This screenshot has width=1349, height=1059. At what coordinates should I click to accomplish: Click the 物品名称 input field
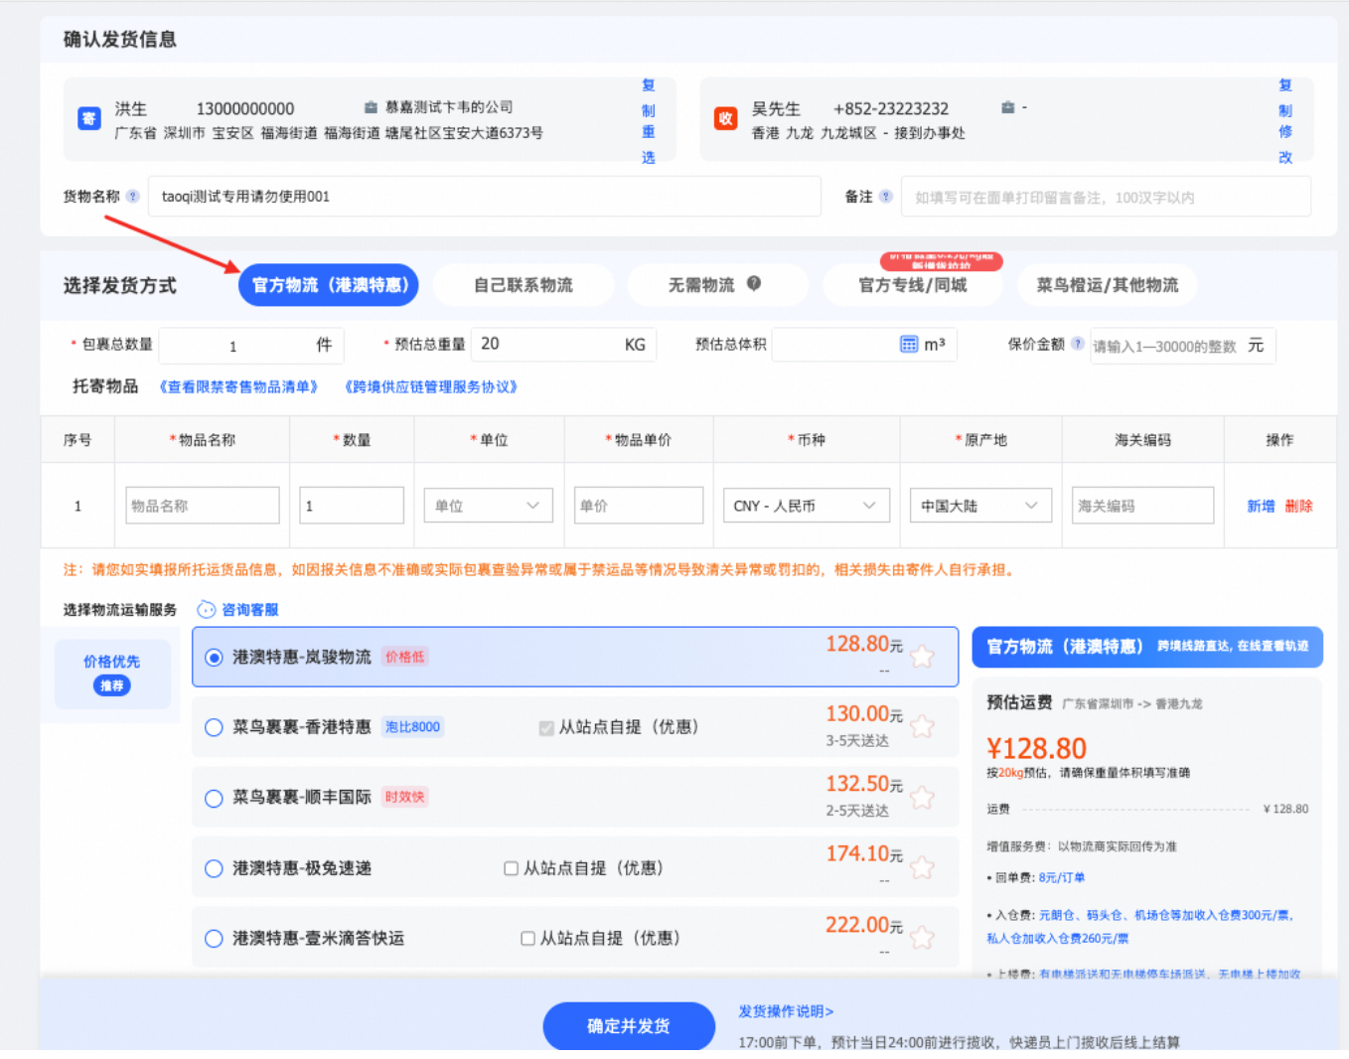click(x=203, y=506)
